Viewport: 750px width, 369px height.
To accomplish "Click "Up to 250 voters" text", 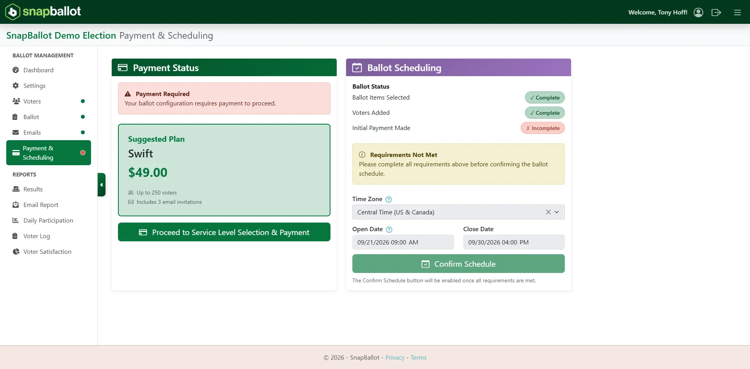I will point(157,193).
